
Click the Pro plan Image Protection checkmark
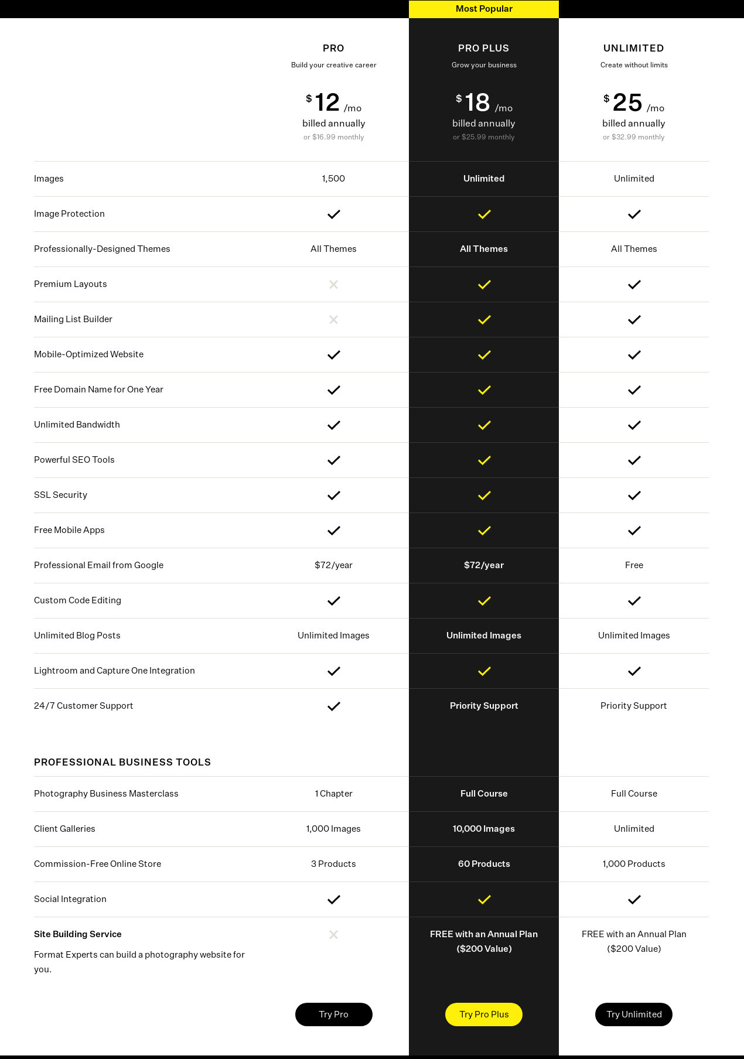pos(333,214)
